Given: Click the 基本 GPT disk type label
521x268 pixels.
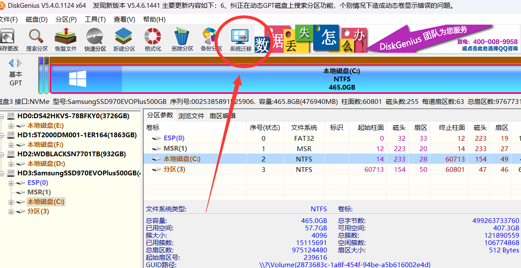Looking at the screenshot, I should [16, 79].
